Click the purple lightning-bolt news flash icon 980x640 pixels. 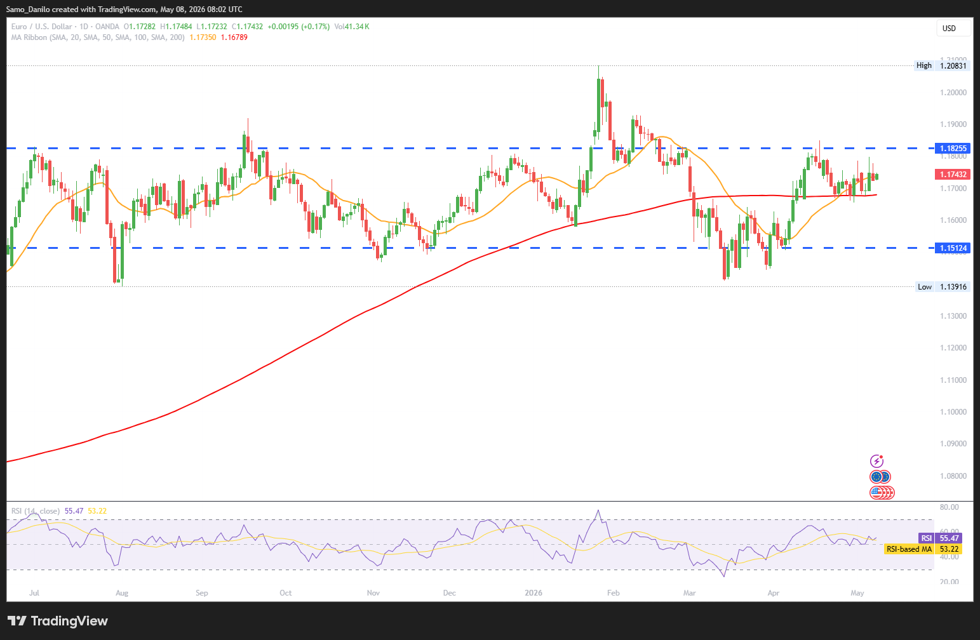(x=876, y=462)
